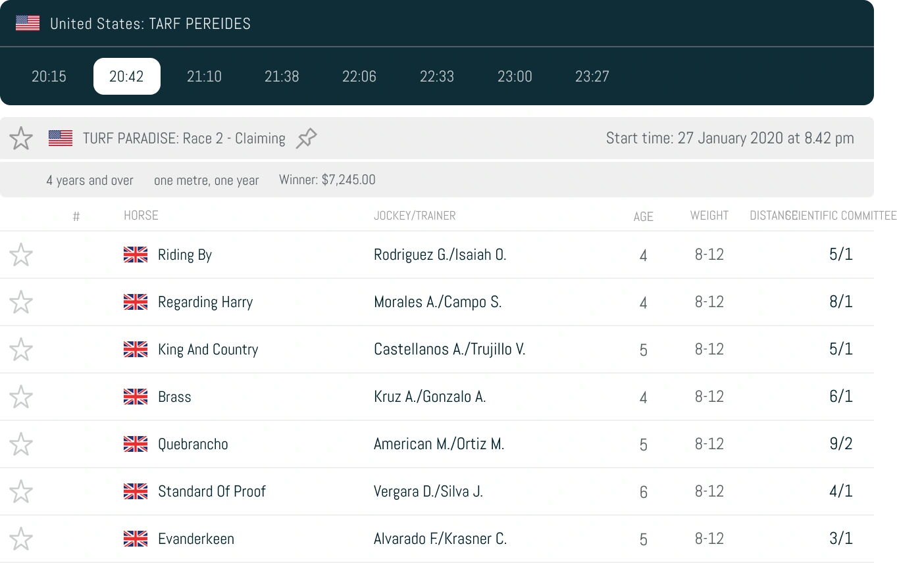Image resolution: width=897 pixels, height=563 pixels.
Task: Click the star beside Quebrancho
Action: click(21, 444)
